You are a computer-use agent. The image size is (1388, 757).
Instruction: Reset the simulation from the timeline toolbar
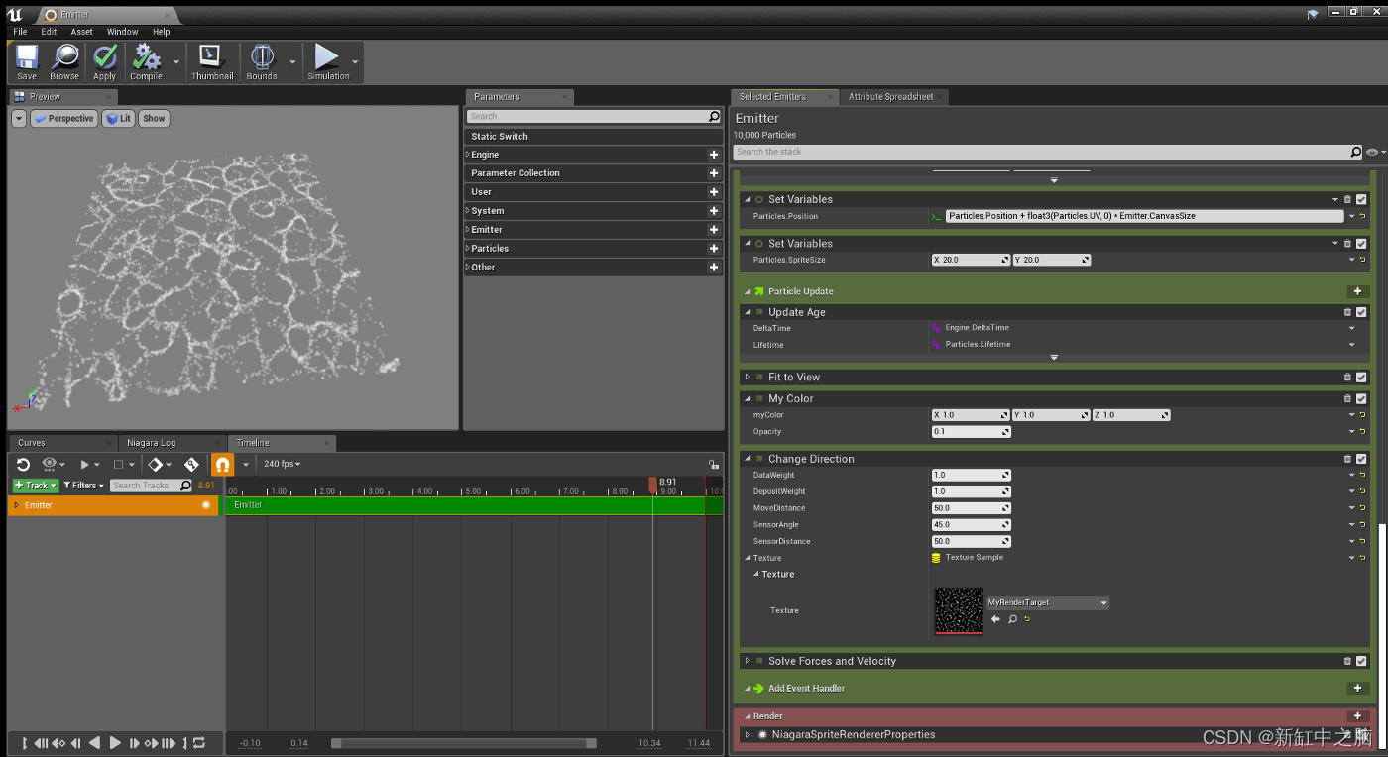tap(23, 464)
